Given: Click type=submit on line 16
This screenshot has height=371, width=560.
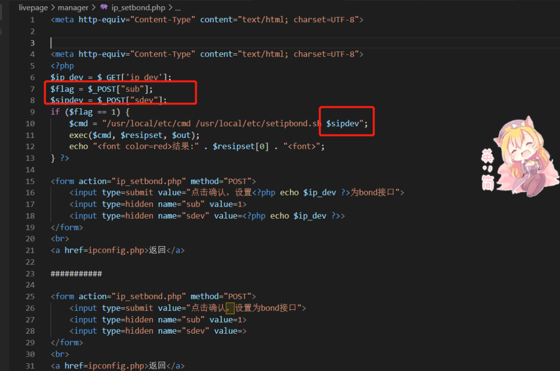Looking at the screenshot, I should pos(128,193).
